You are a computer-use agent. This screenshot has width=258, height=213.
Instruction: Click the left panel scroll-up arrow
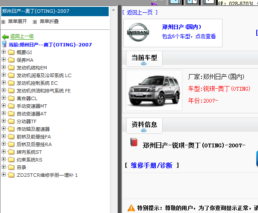click(113, 10)
